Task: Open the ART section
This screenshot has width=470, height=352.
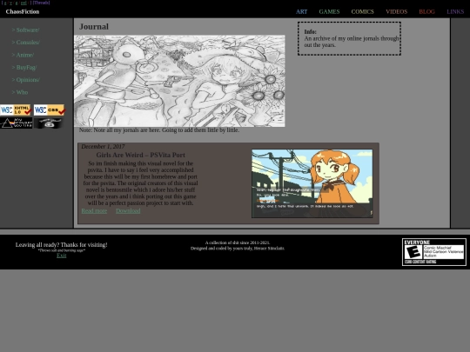Action: 301,11
